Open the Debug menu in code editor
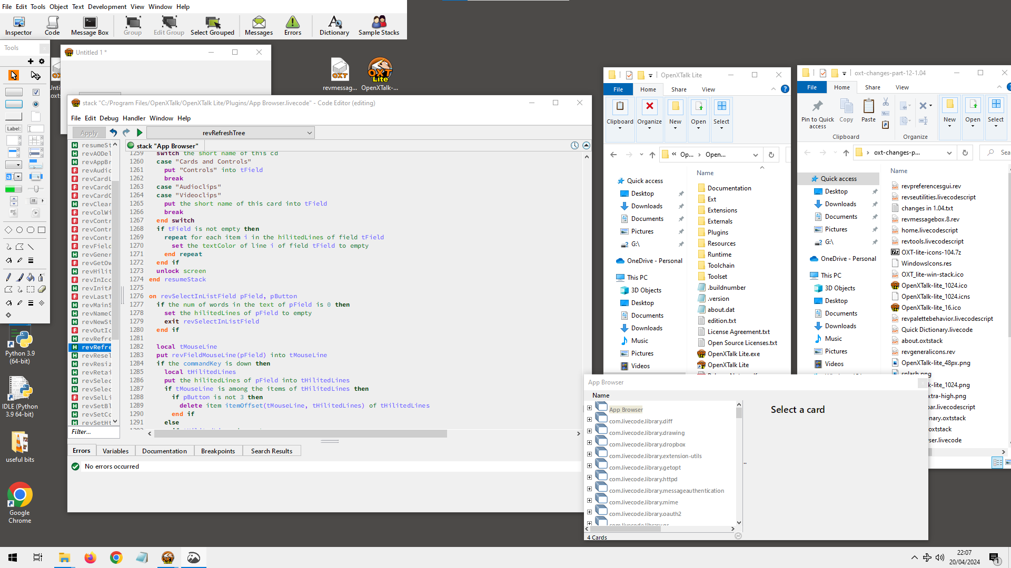1011x568 pixels. point(108,118)
